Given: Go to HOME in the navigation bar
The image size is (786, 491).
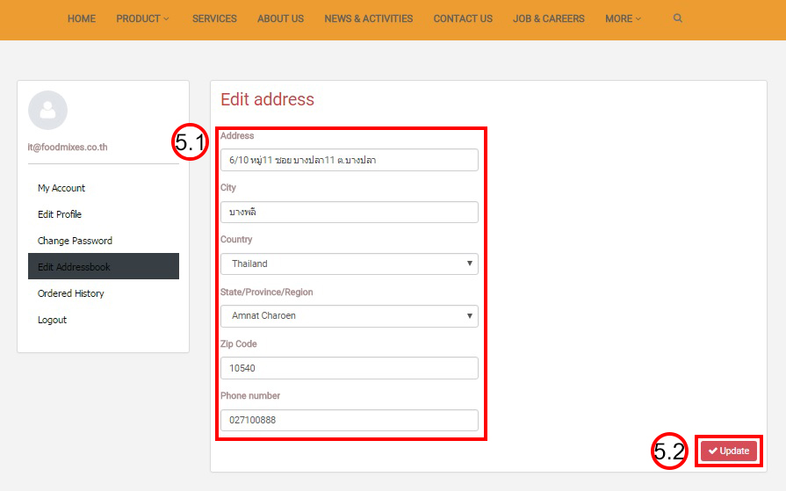Looking at the screenshot, I should (82, 18).
